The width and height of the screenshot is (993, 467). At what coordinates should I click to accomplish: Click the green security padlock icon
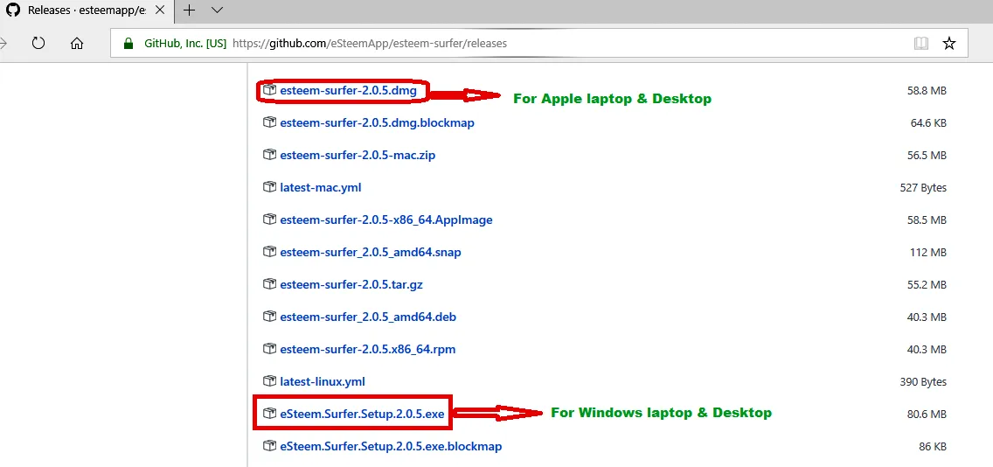click(x=128, y=44)
